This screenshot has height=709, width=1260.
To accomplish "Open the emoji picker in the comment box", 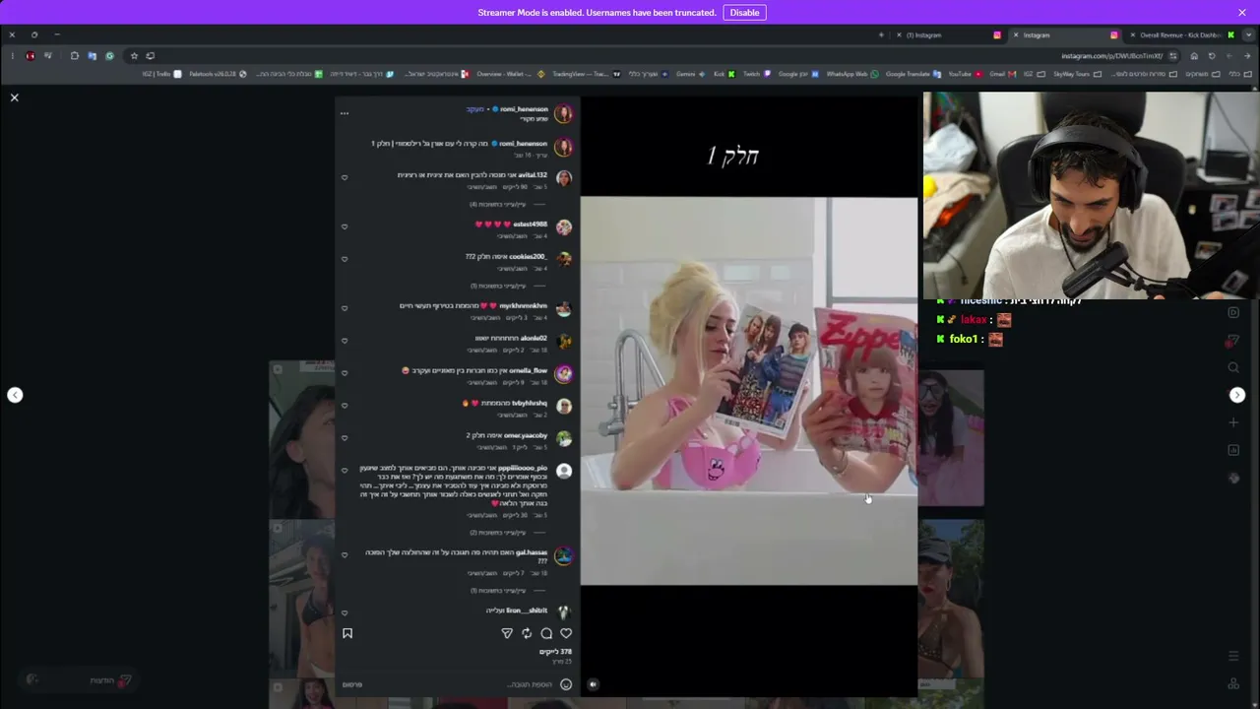I will tap(566, 684).
